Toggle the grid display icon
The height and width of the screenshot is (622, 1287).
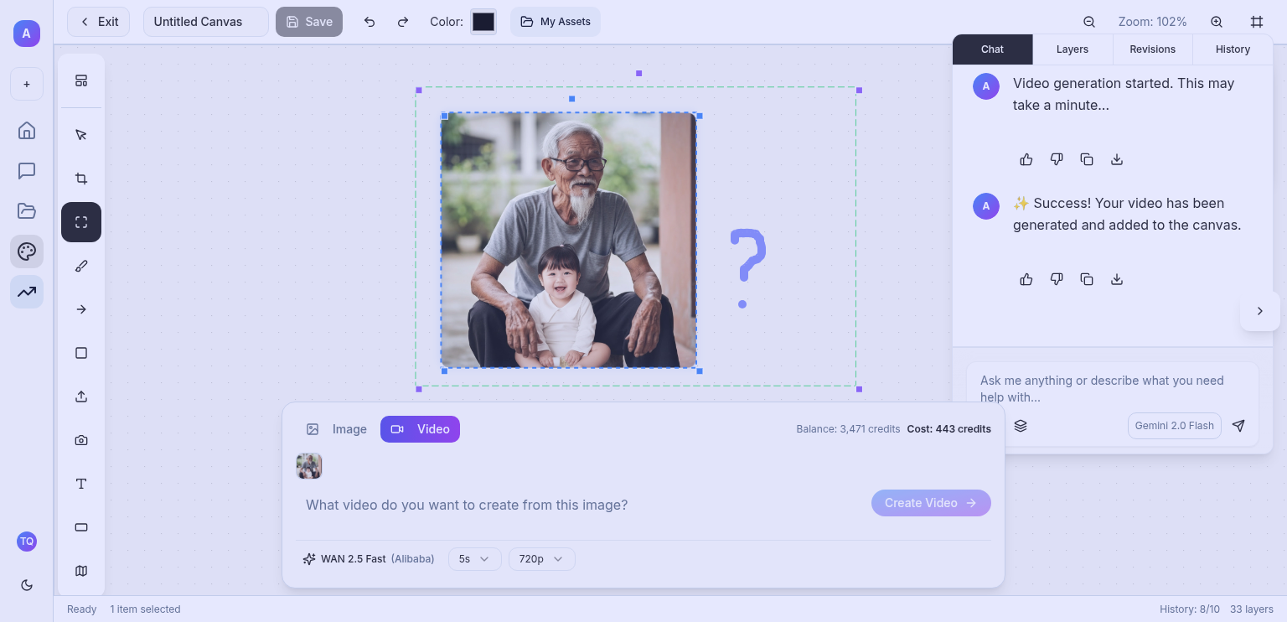coord(1257,22)
